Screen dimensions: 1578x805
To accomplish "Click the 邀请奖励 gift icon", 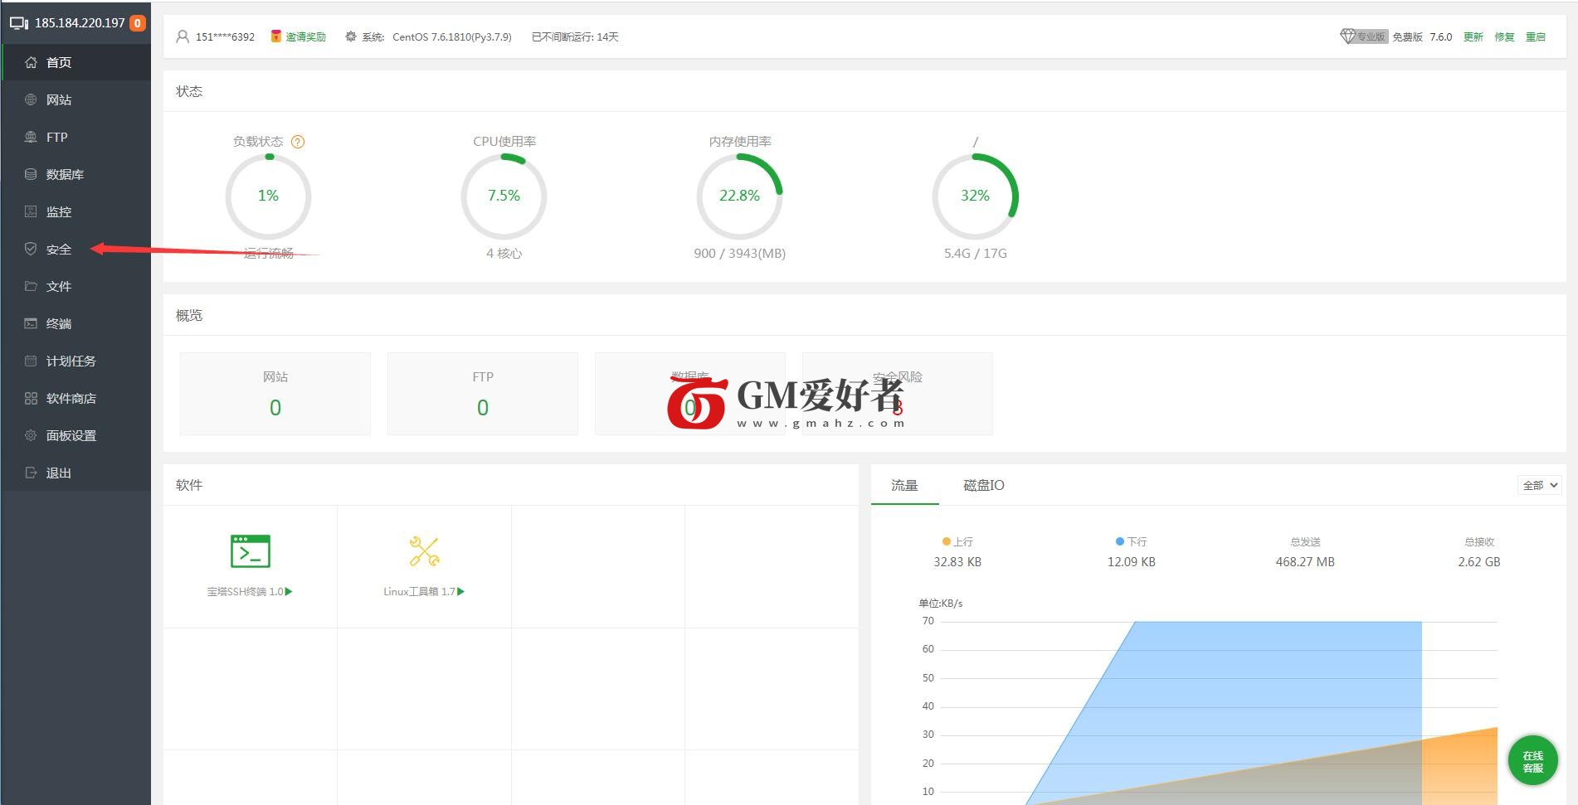I will [x=275, y=36].
